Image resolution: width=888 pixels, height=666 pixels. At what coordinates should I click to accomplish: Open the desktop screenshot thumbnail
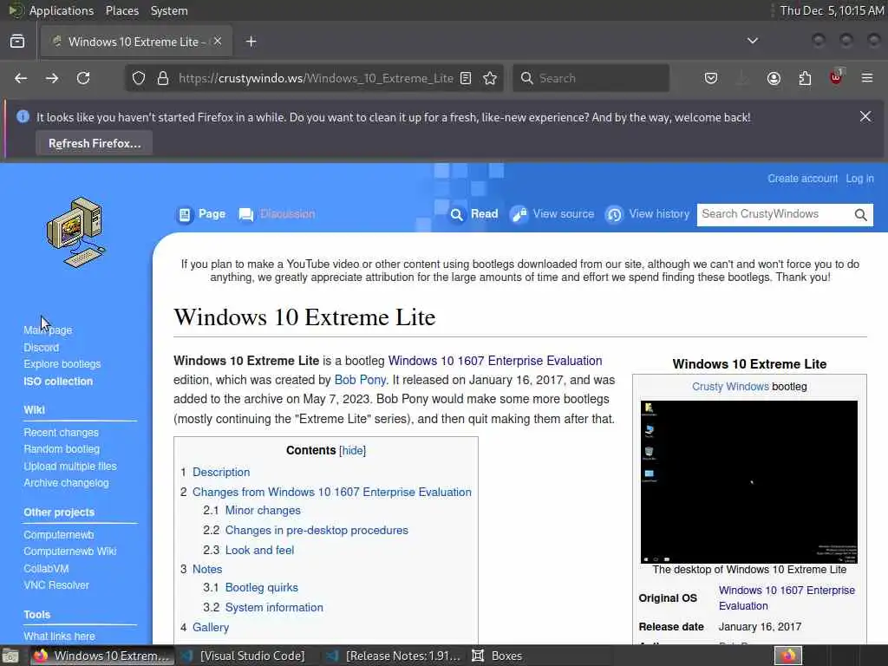pos(748,482)
